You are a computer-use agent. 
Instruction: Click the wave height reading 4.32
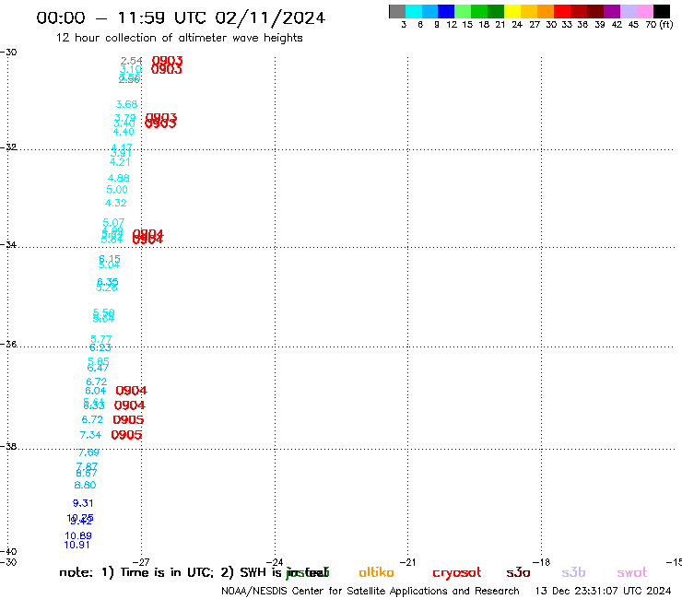click(x=116, y=203)
